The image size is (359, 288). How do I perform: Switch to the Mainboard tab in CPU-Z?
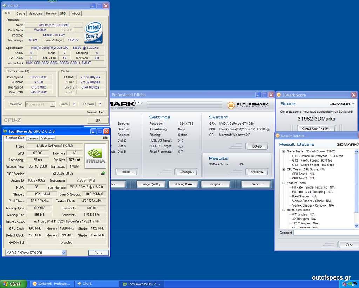(x=35, y=14)
